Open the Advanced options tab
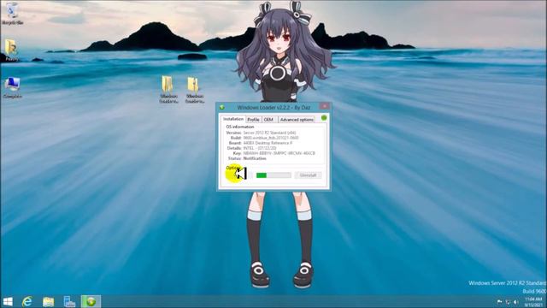This screenshot has height=308, width=547. click(x=297, y=120)
